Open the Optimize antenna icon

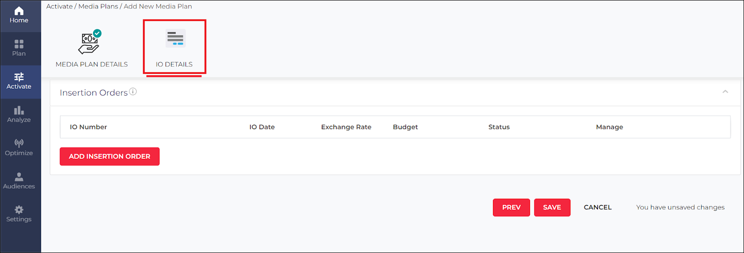pos(19,143)
